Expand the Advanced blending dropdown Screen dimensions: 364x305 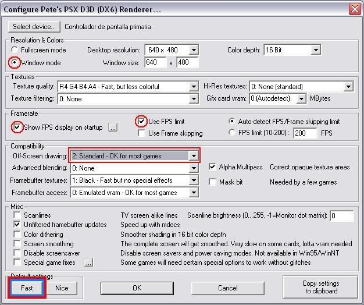[194, 168]
